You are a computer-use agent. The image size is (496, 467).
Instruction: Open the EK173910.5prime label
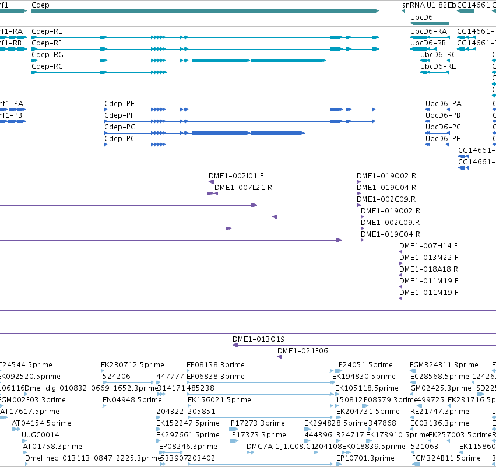pyautogui.click(x=397, y=435)
